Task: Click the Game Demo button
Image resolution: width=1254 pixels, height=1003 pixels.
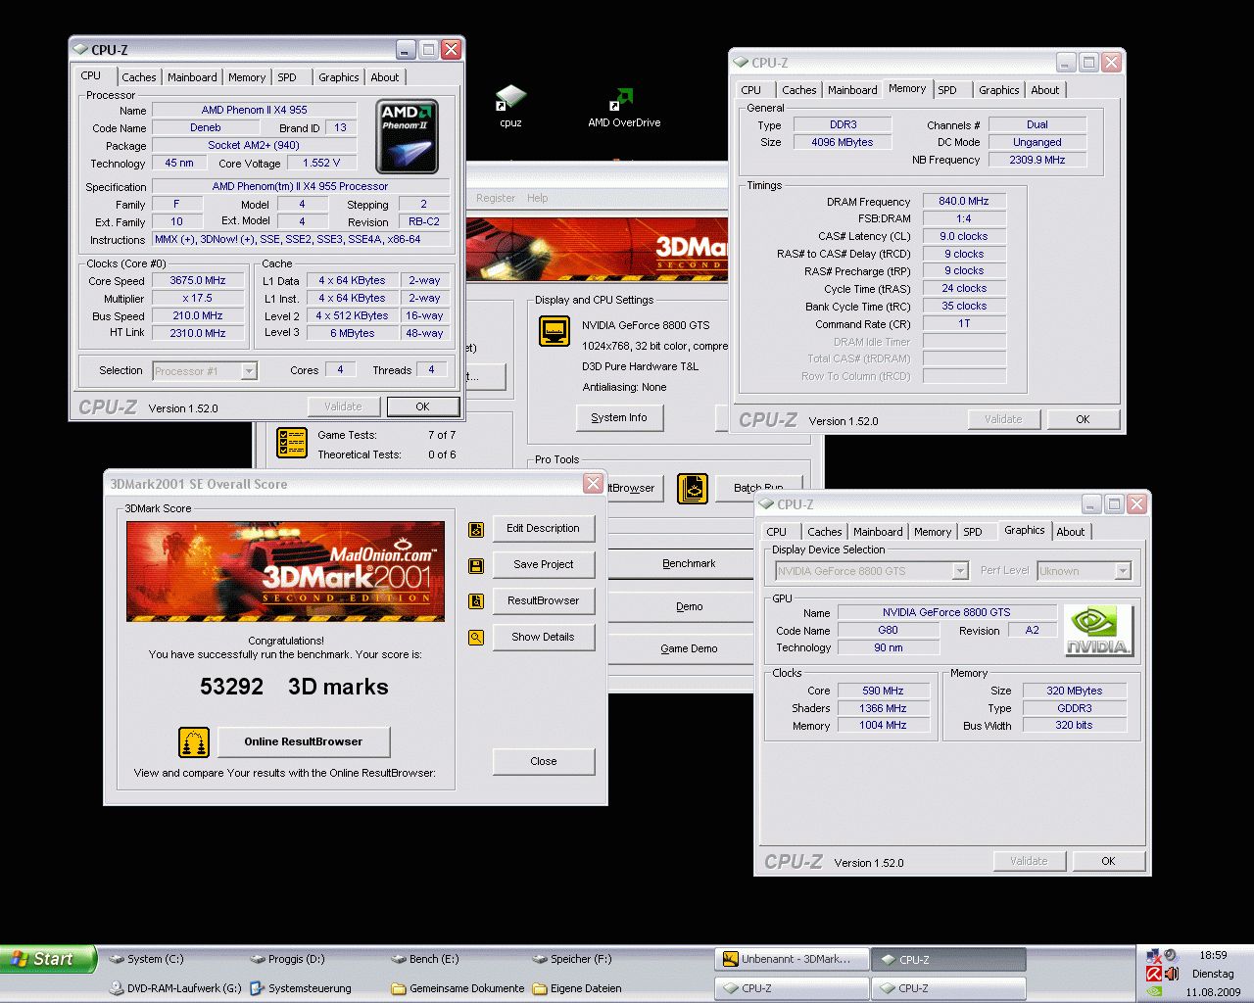Action: 689,649
